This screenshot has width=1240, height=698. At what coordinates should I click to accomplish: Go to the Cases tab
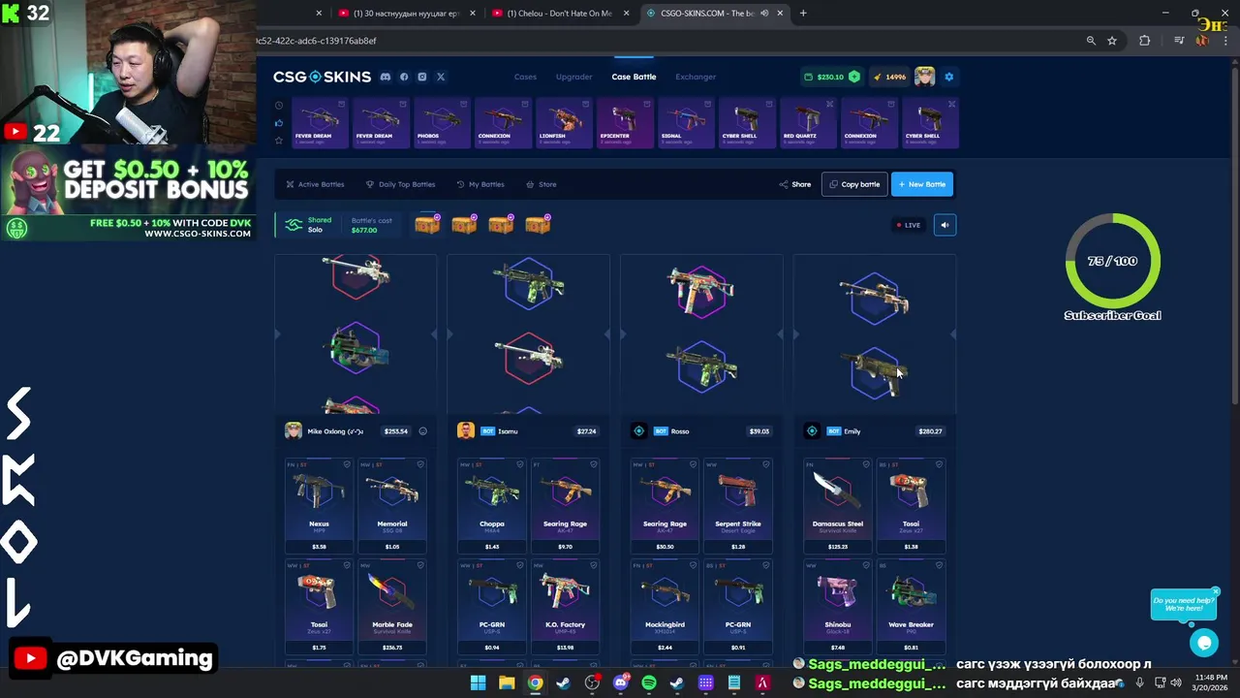tap(525, 77)
